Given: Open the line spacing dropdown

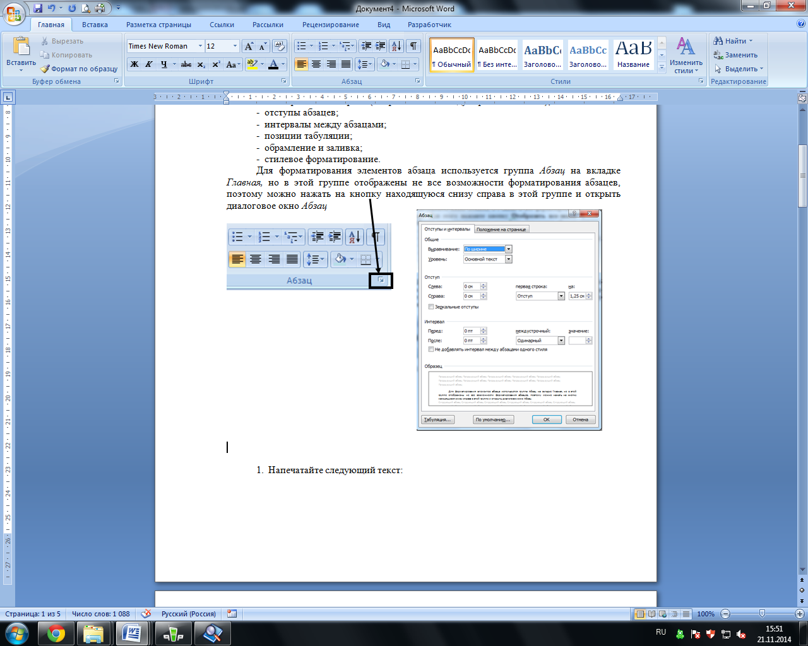Looking at the screenshot, I should pos(365,64).
